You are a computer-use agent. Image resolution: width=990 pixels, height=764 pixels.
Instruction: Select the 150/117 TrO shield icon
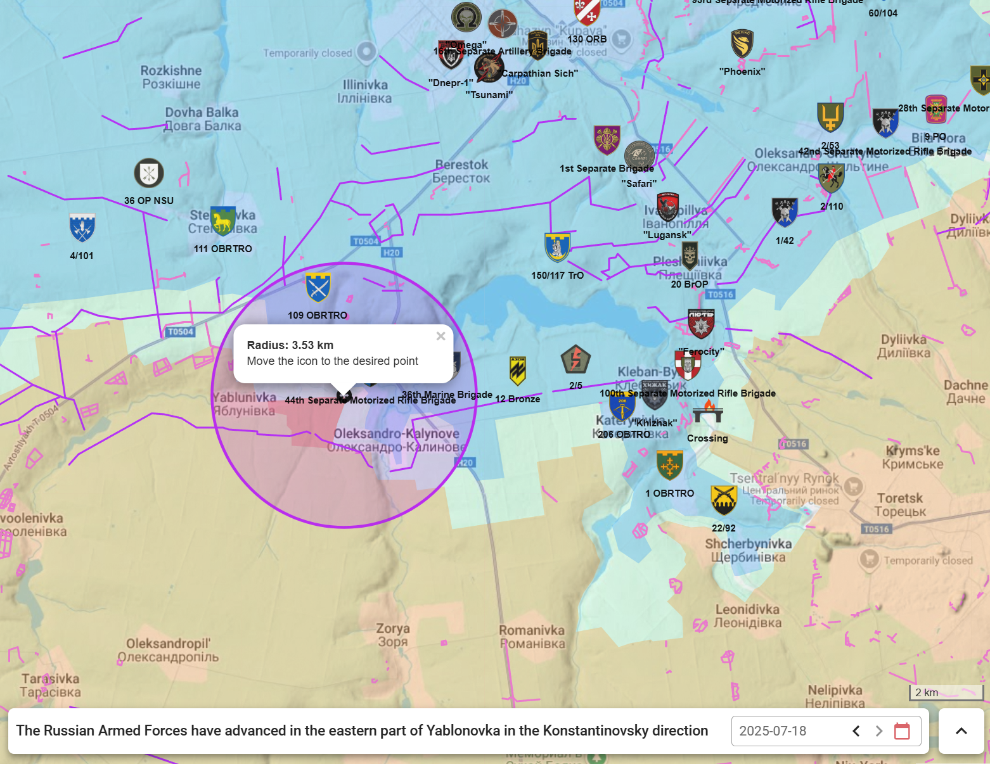[558, 248]
